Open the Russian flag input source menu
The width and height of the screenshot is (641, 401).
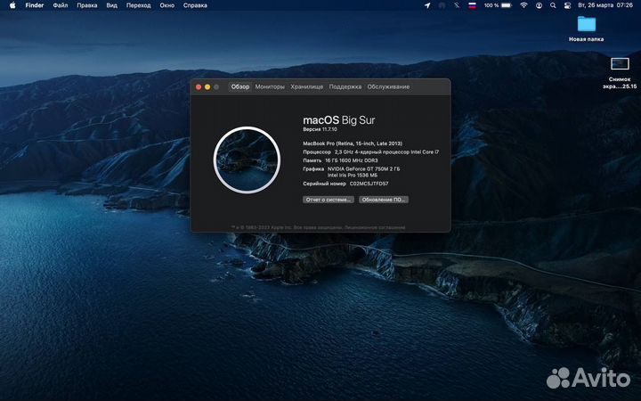tap(472, 5)
